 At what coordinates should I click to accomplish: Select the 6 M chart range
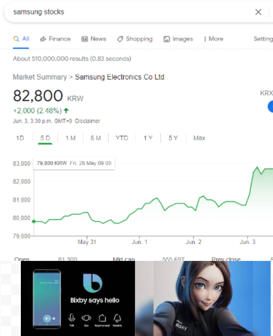(96, 138)
